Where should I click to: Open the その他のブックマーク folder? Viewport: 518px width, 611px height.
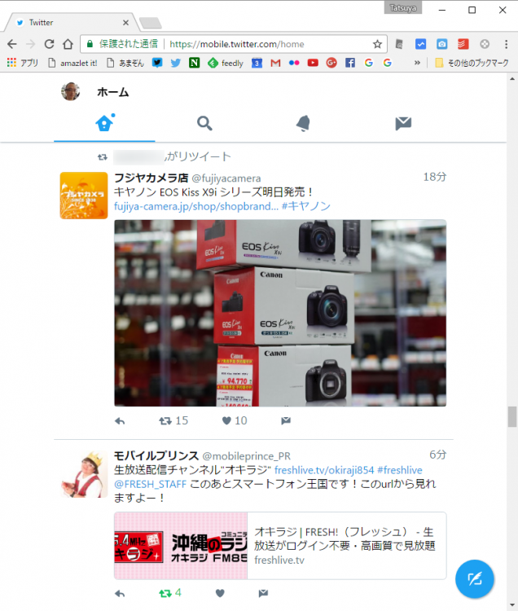point(472,63)
